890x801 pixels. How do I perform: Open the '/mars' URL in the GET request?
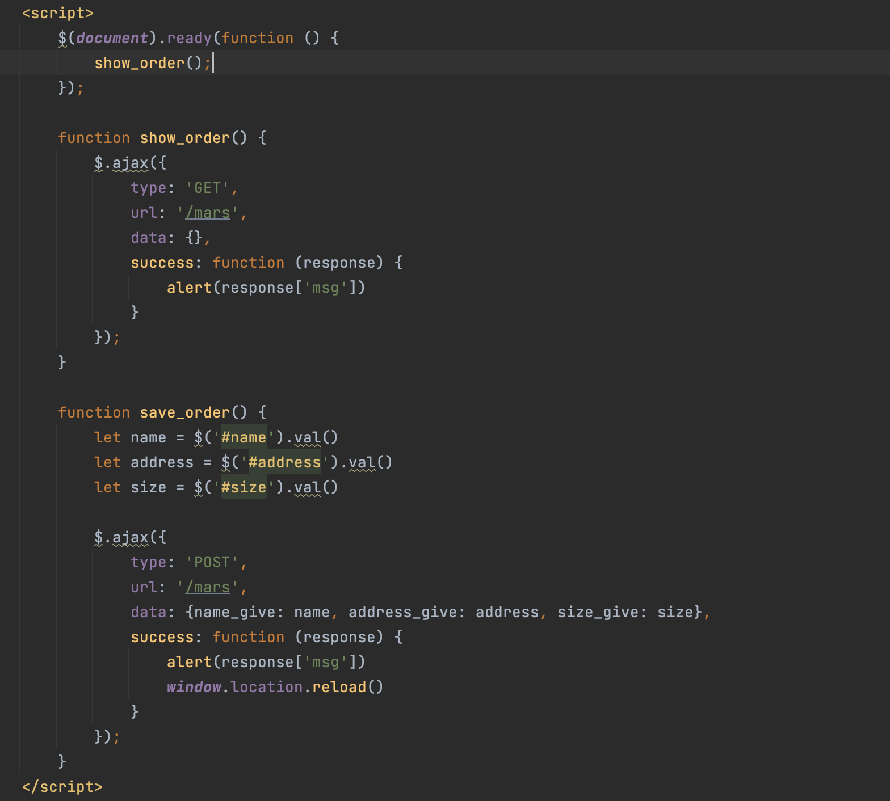click(208, 213)
